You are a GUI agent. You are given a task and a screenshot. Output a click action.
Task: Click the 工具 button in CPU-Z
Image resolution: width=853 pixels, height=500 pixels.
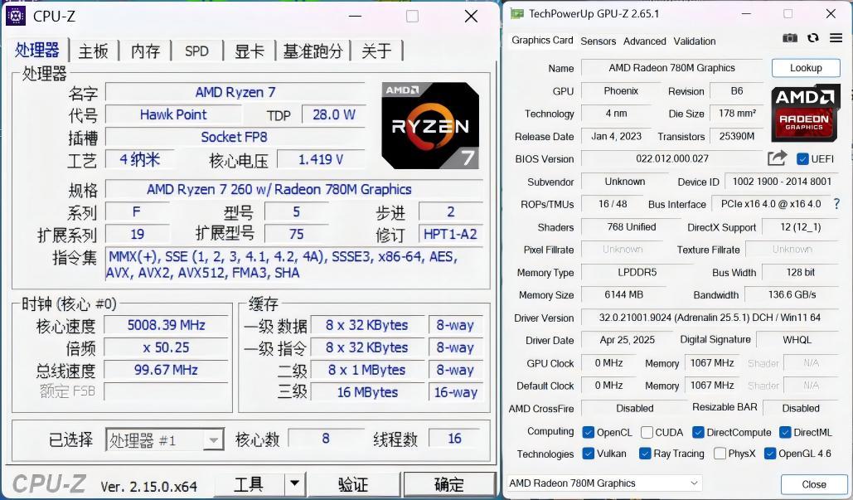coord(250,483)
